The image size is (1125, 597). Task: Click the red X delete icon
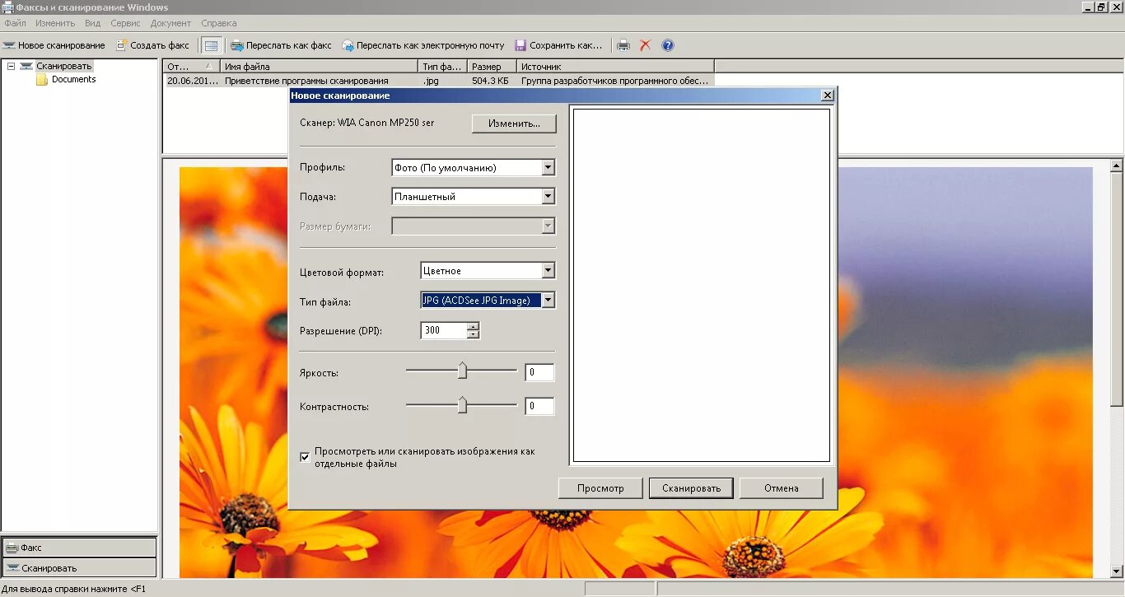pos(646,45)
